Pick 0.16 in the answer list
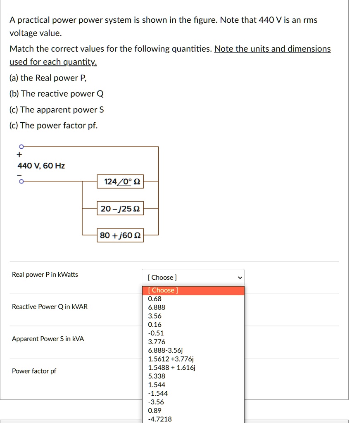This screenshot has height=423, width=352. [x=154, y=324]
